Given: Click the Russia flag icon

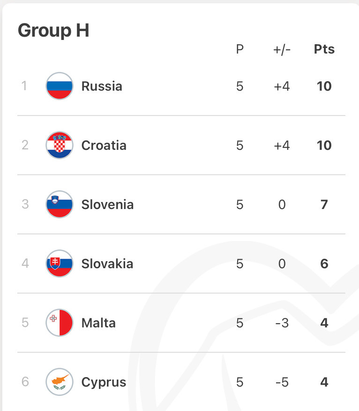Looking at the screenshot, I should click(x=60, y=86).
